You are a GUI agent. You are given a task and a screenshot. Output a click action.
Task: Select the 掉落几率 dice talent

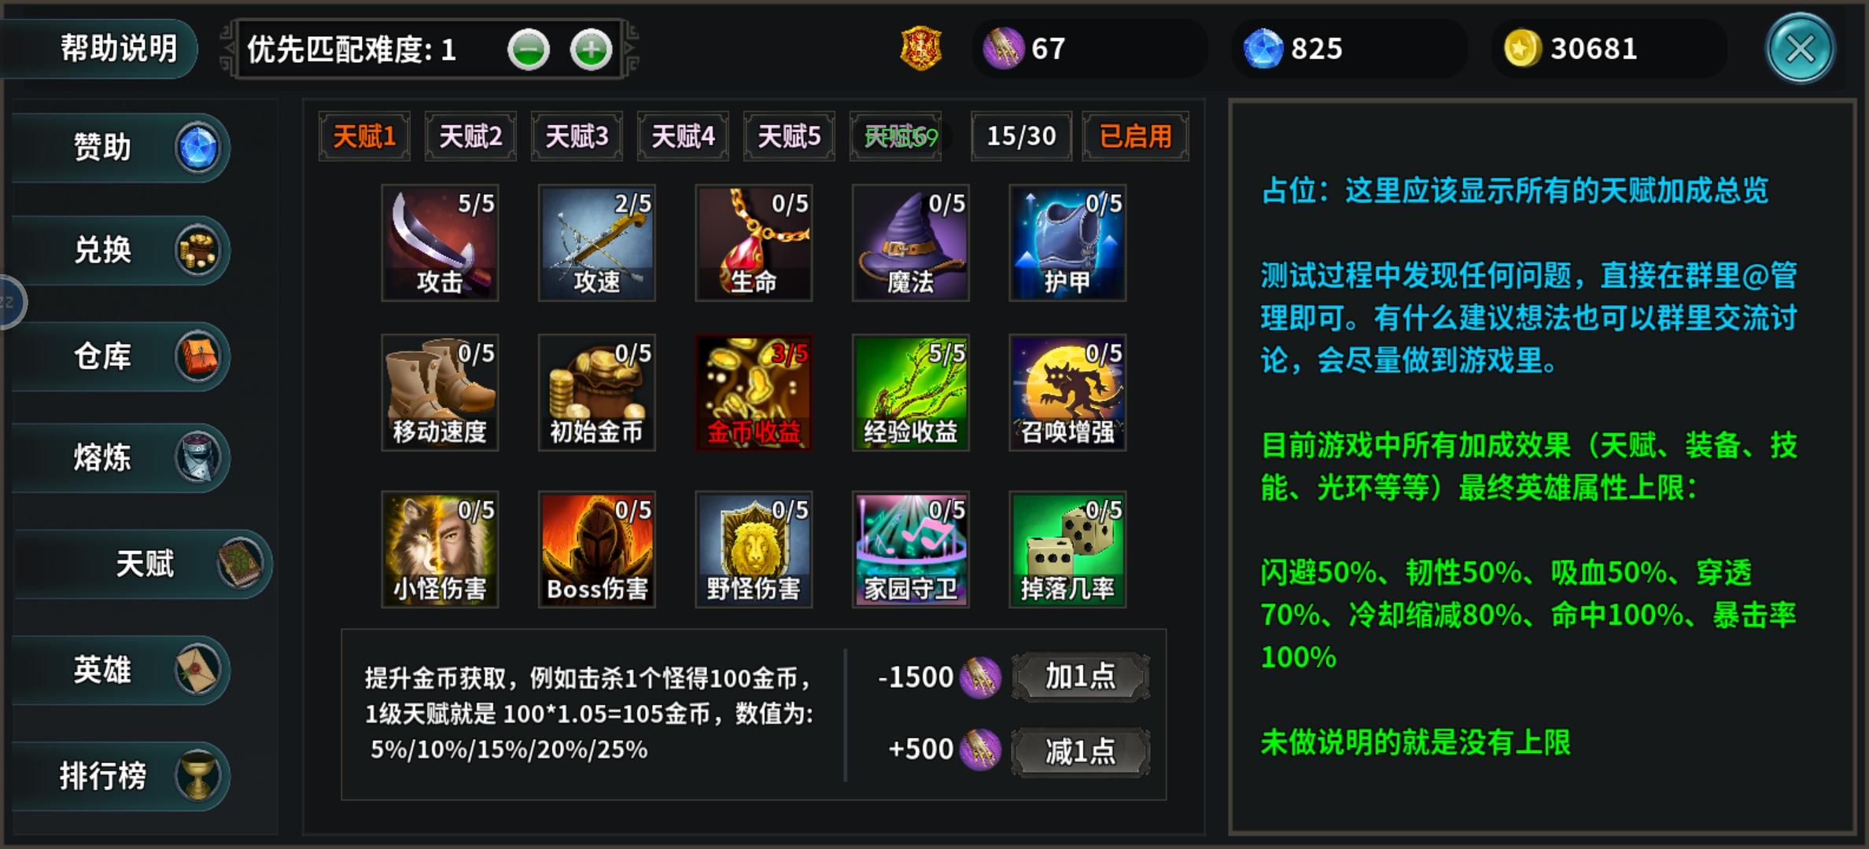[1067, 549]
